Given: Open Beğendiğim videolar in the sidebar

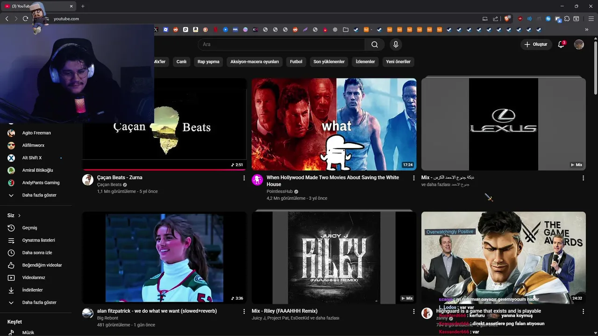Looking at the screenshot, I should [36, 265].
